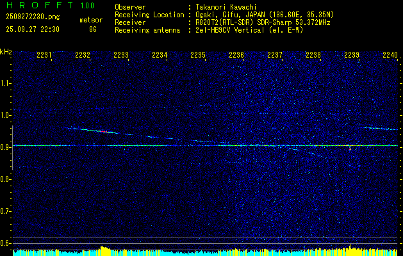Click the 2232 time tick label
The image size is (403, 256).
[83, 54]
